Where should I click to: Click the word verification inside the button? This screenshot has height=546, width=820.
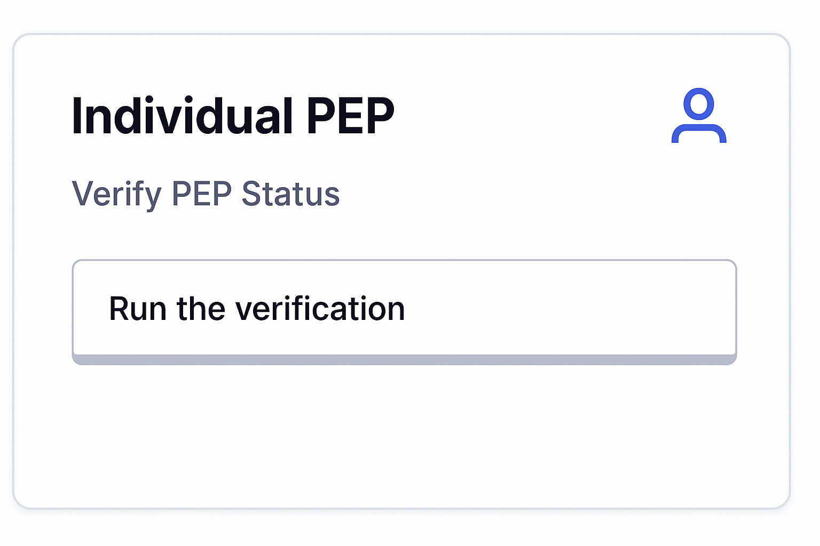coord(320,309)
